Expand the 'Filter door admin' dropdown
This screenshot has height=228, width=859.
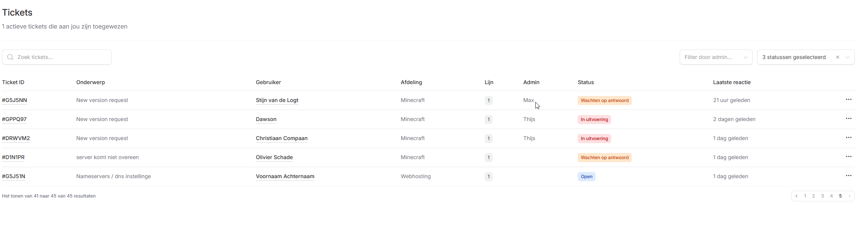click(x=715, y=57)
